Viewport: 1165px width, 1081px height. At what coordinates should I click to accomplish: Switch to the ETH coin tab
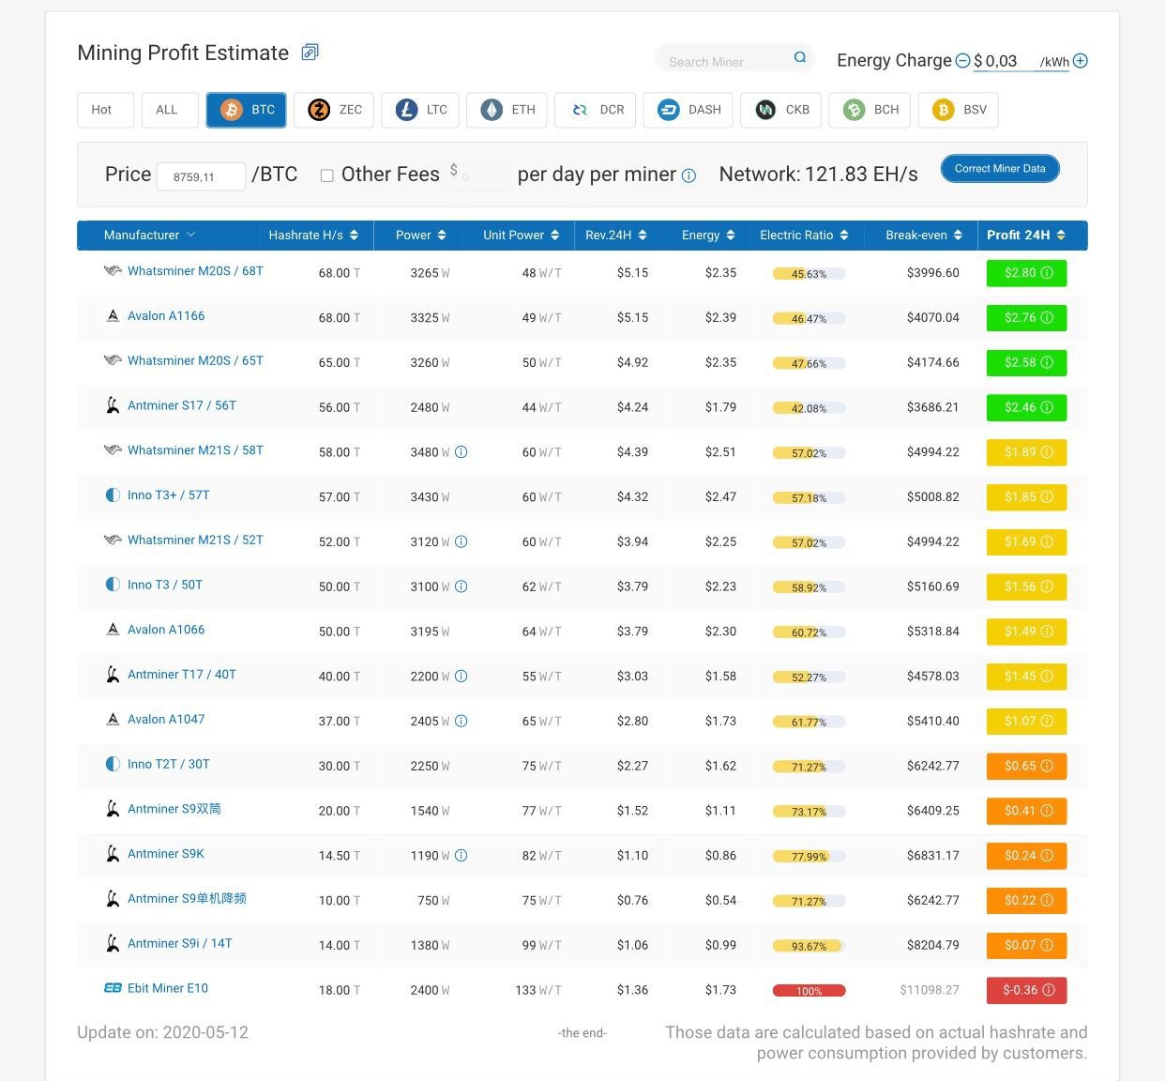[507, 110]
